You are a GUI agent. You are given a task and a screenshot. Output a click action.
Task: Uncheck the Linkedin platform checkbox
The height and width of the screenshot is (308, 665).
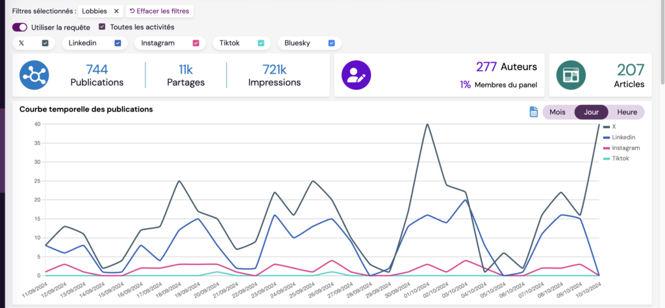pos(118,43)
